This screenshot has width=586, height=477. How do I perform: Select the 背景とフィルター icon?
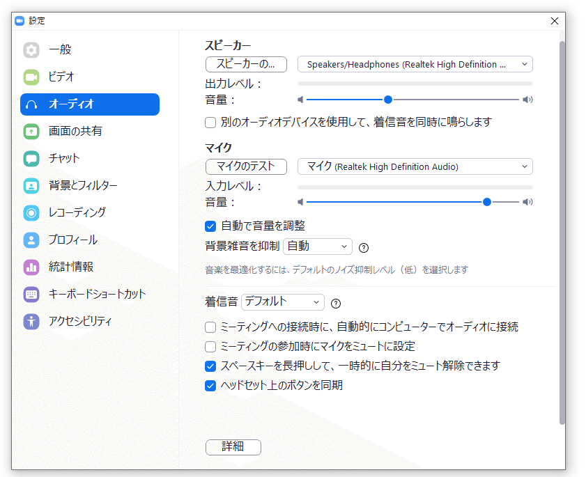[x=31, y=185]
